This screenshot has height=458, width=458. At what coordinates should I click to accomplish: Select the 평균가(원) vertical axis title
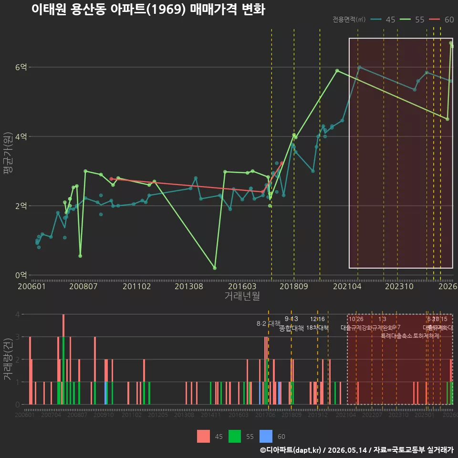(x=8, y=153)
